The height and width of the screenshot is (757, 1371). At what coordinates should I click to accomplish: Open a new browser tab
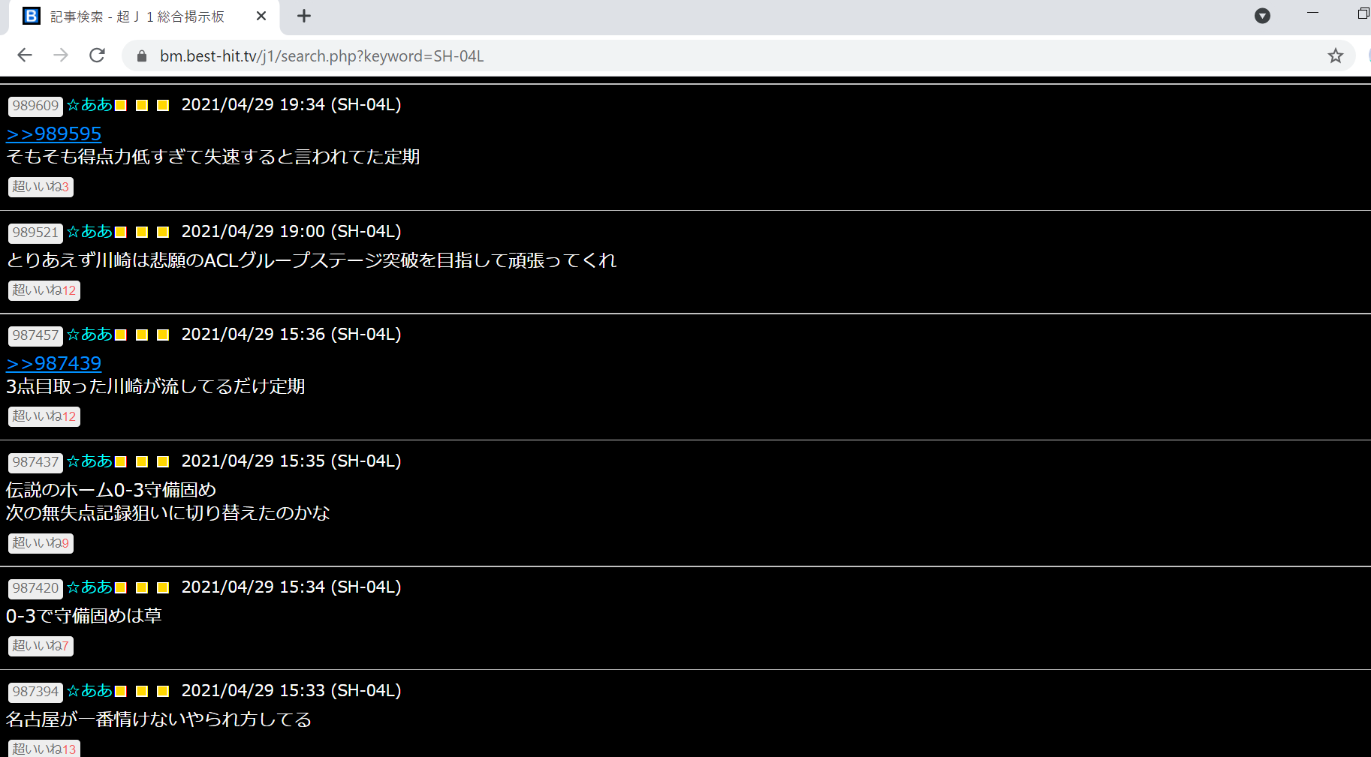[x=304, y=16]
